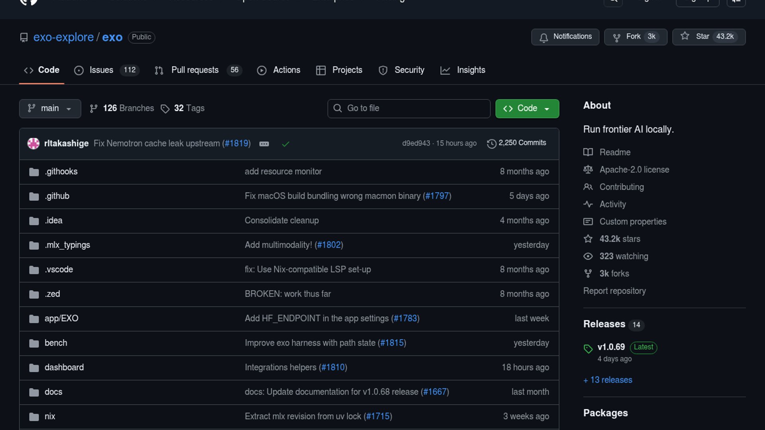Open the 2,250 Commits history link
The image size is (765, 430).
517,143
